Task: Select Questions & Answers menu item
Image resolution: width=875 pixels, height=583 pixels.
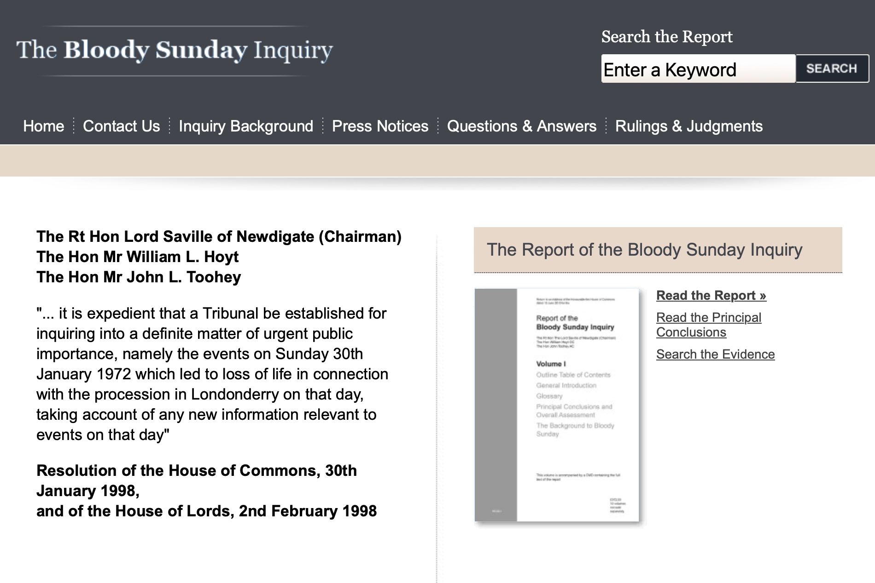Action: point(521,126)
